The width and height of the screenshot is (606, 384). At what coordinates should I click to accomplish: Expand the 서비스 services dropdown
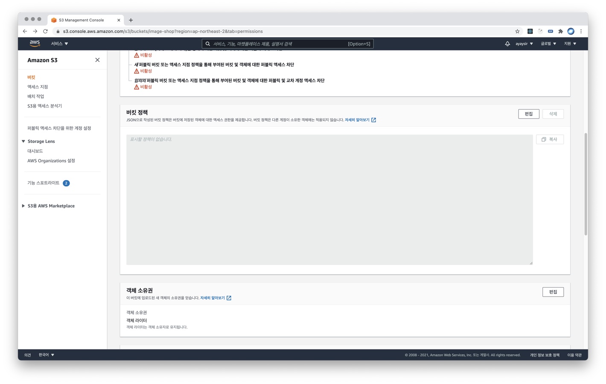(59, 44)
